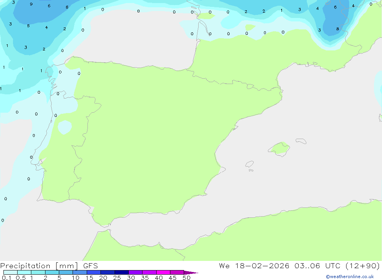Click the Ibiza island outline

click(x=250, y=164)
